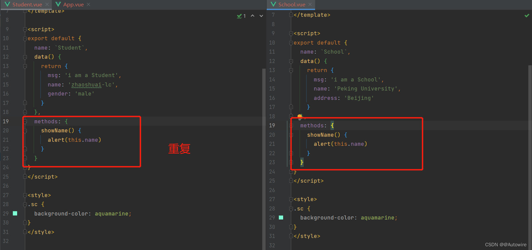Click the `Student` component name
This screenshot has width=532, height=250.
tap(70, 48)
